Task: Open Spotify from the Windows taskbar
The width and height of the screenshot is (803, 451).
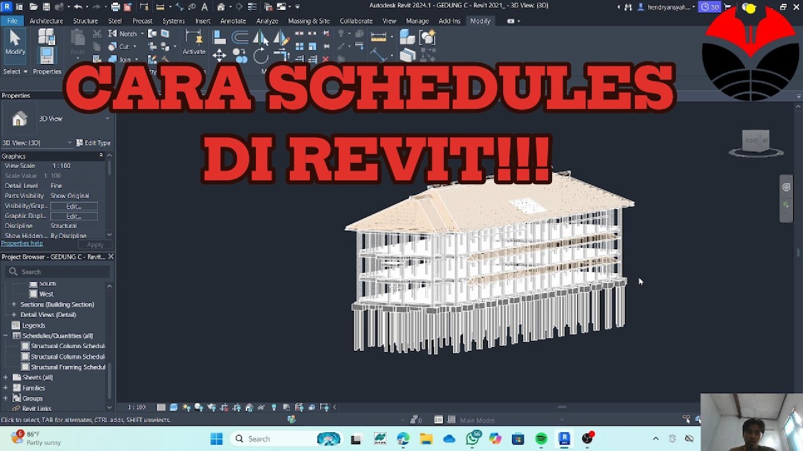Action: pos(541,439)
